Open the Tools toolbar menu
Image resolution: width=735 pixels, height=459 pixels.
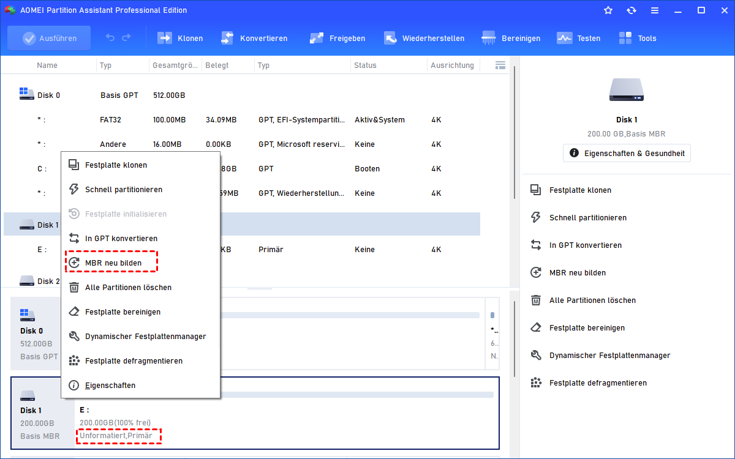pos(638,38)
